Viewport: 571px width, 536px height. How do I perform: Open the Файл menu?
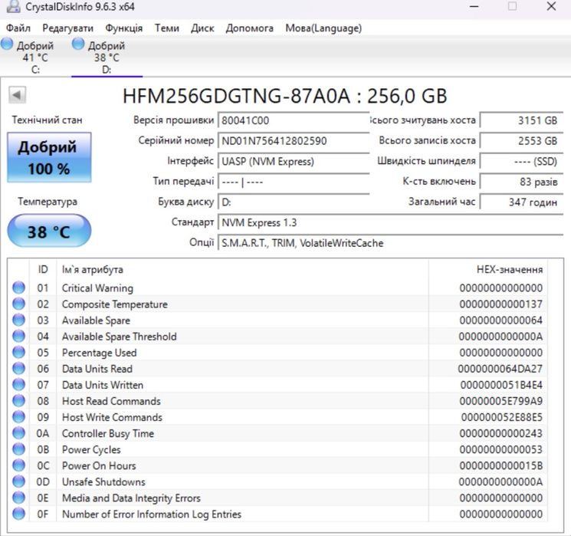pos(18,28)
